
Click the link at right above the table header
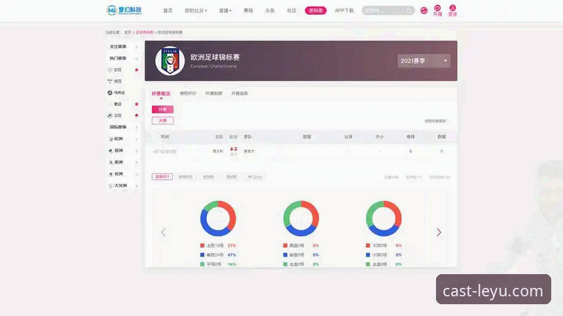(436, 121)
